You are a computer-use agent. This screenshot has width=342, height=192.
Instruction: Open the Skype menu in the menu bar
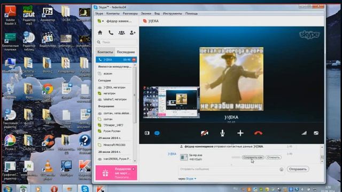click(99, 13)
